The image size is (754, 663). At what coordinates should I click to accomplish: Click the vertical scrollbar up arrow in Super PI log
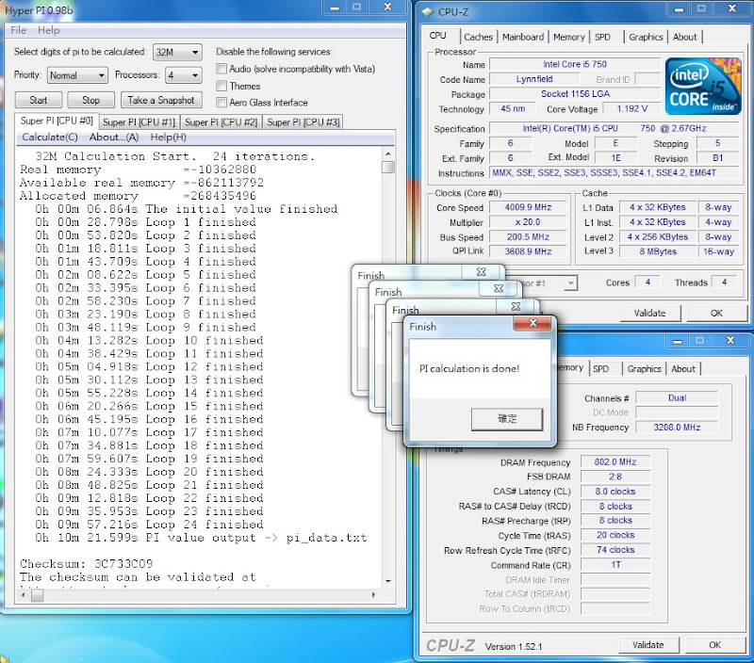point(388,154)
